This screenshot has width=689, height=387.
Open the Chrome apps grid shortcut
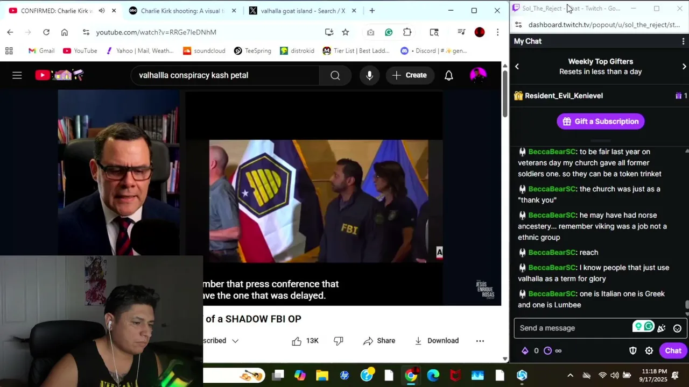(x=9, y=51)
